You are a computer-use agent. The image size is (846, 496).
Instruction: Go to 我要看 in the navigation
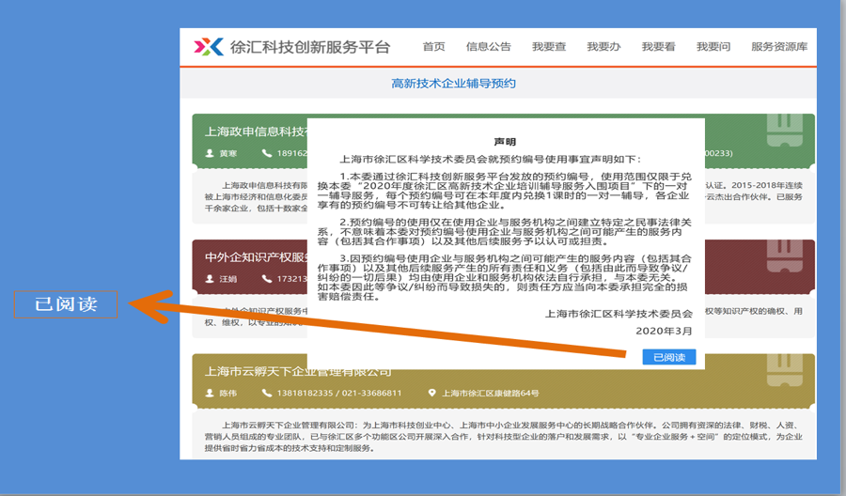tap(658, 47)
